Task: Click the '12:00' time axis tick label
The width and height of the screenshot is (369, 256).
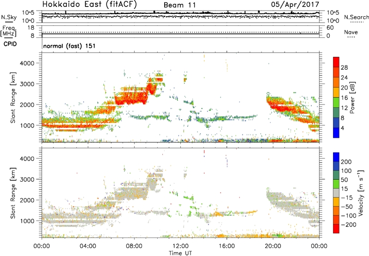Action: coord(180,246)
